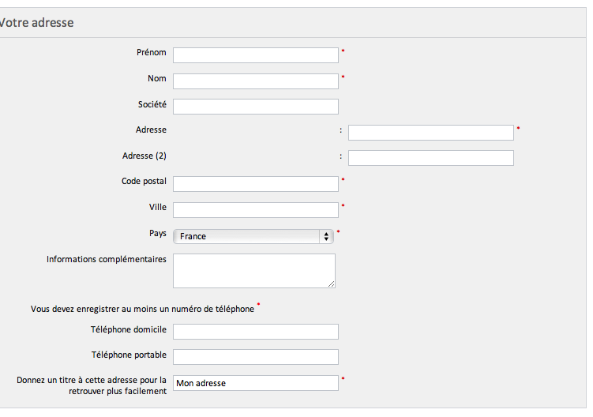Open the Pays dropdown showing France
The width and height of the screenshot is (593, 417).
253,236
